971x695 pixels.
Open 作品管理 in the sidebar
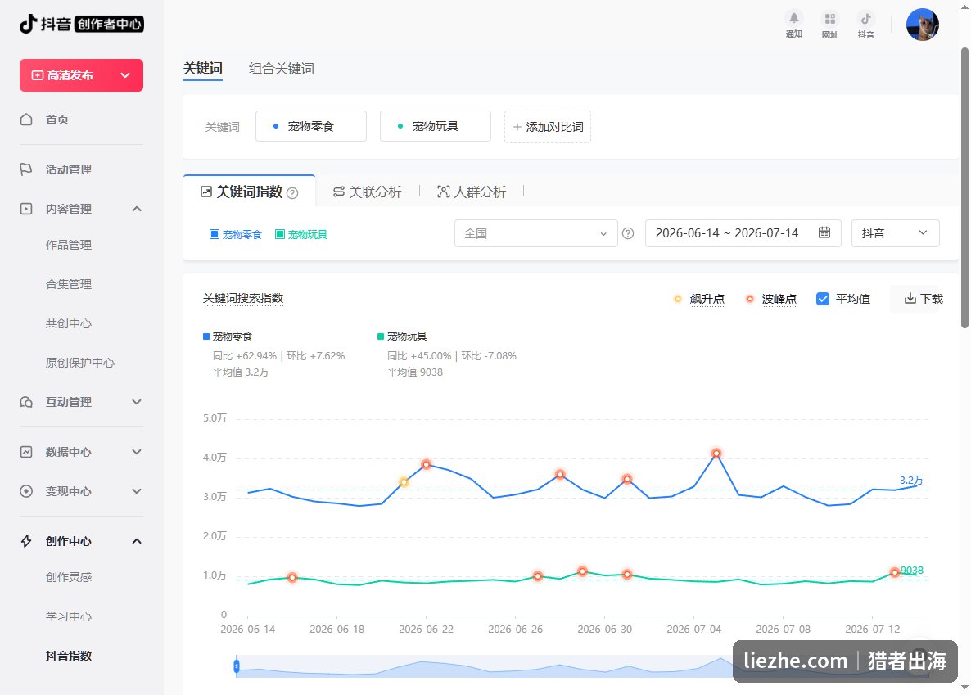coord(69,246)
